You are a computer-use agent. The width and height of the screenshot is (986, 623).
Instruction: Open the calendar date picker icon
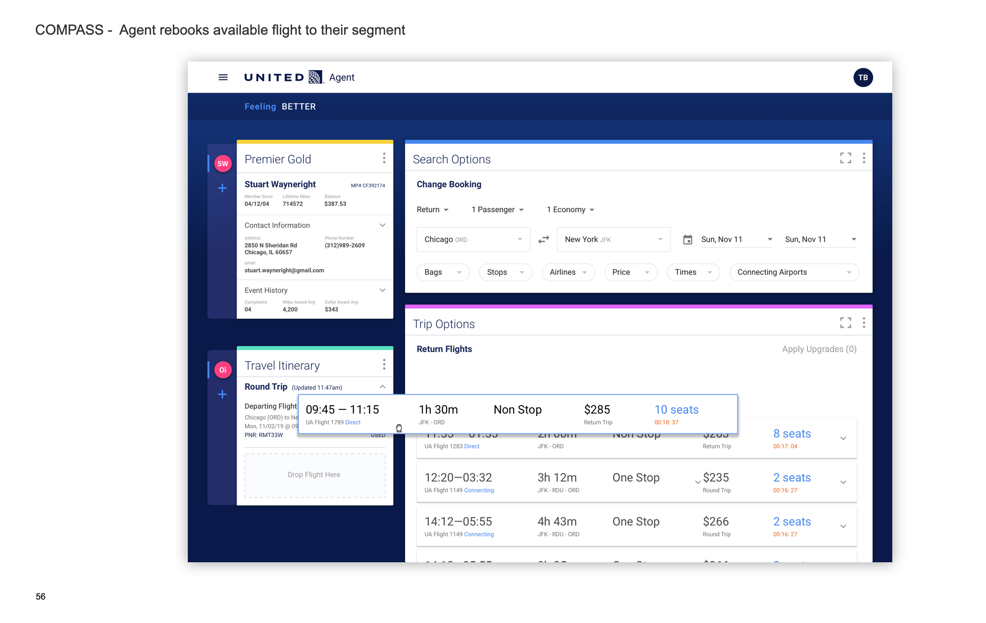(687, 239)
